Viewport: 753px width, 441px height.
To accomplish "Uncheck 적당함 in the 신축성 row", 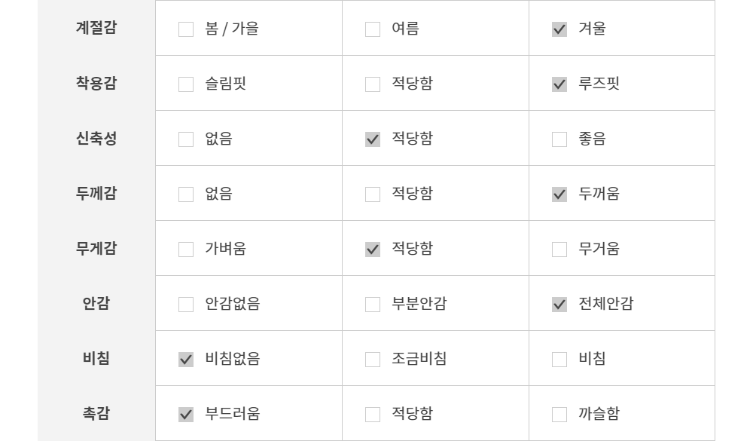I will [373, 139].
